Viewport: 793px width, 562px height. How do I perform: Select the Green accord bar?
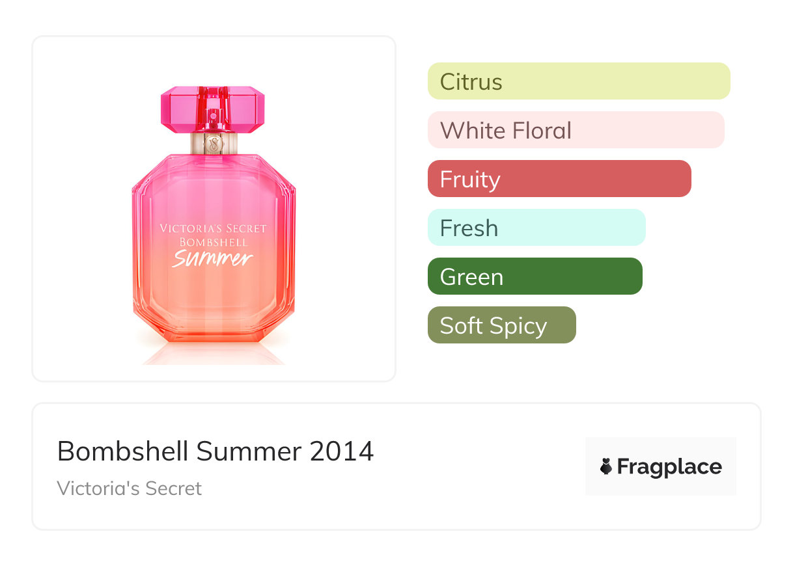(x=535, y=276)
